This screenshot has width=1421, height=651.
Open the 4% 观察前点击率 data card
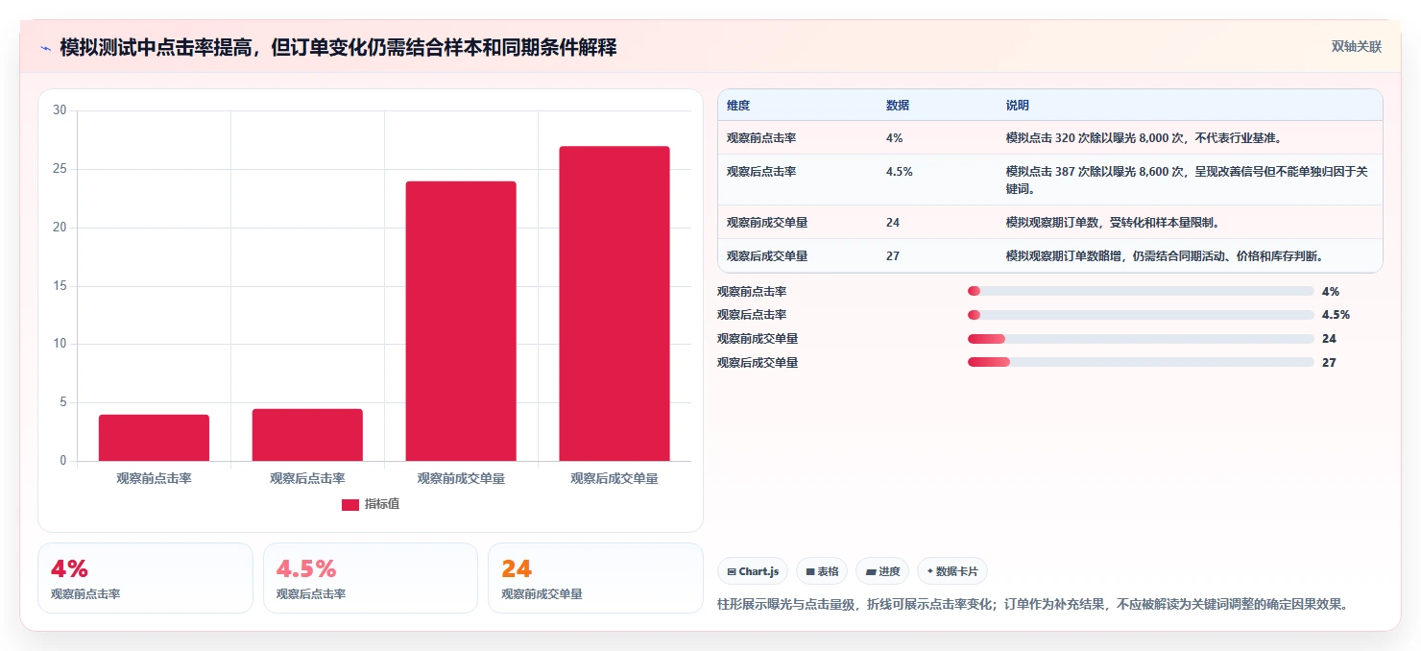pos(145,578)
